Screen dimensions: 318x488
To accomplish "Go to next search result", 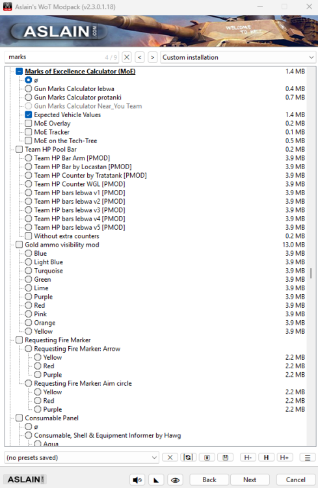I will point(152,57).
